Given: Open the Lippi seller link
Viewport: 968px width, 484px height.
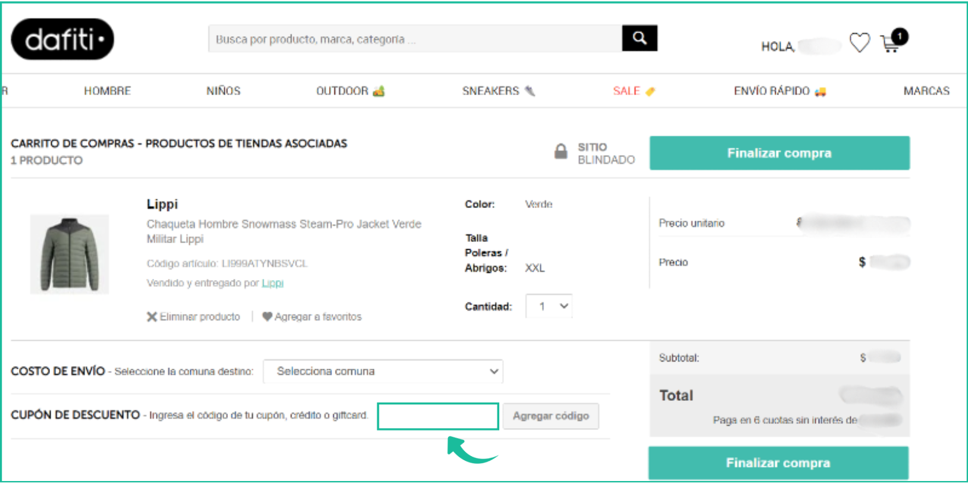Looking at the screenshot, I should [x=272, y=283].
